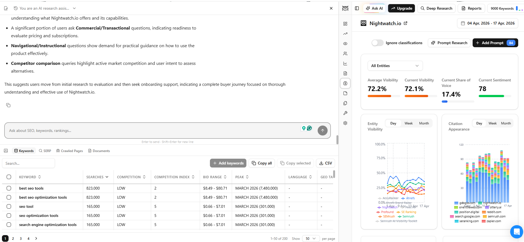Open the date range picker
The image size is (524, 242).
[488, 23]
